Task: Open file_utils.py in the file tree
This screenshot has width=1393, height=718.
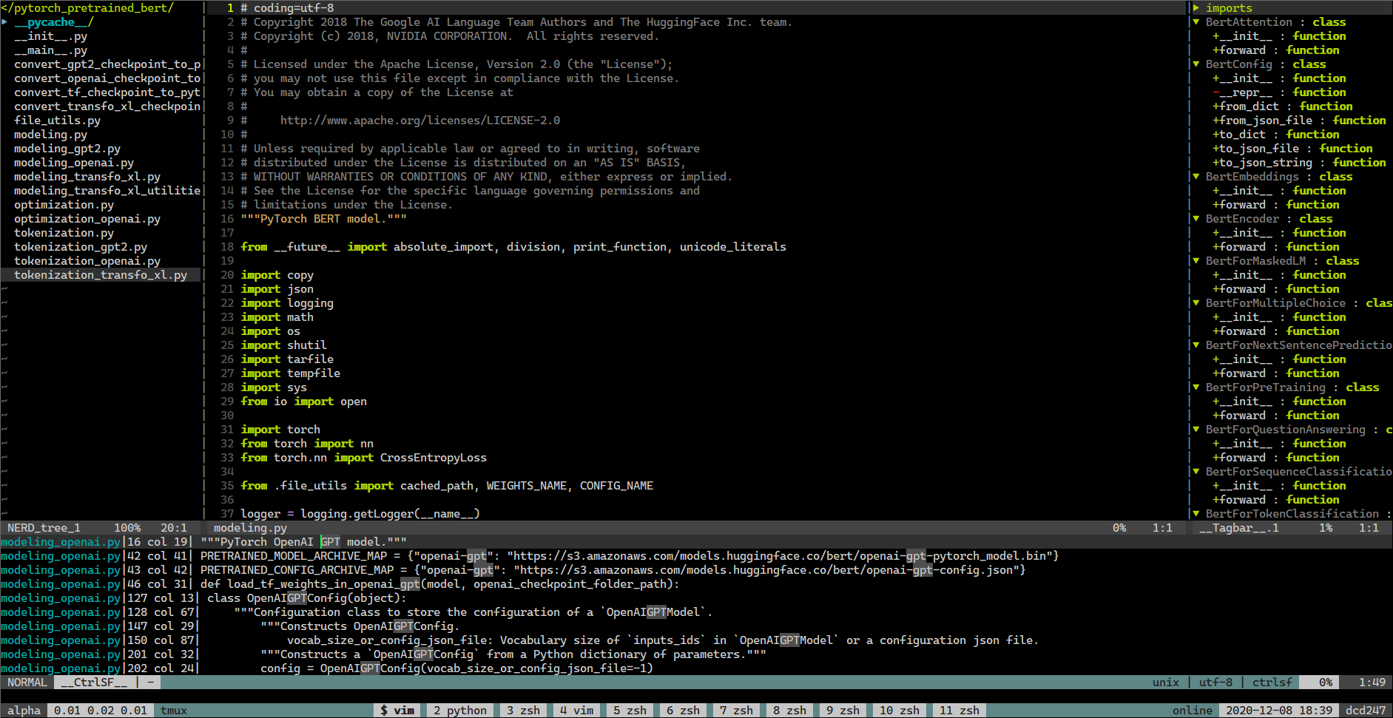Action: pos(57,121)
